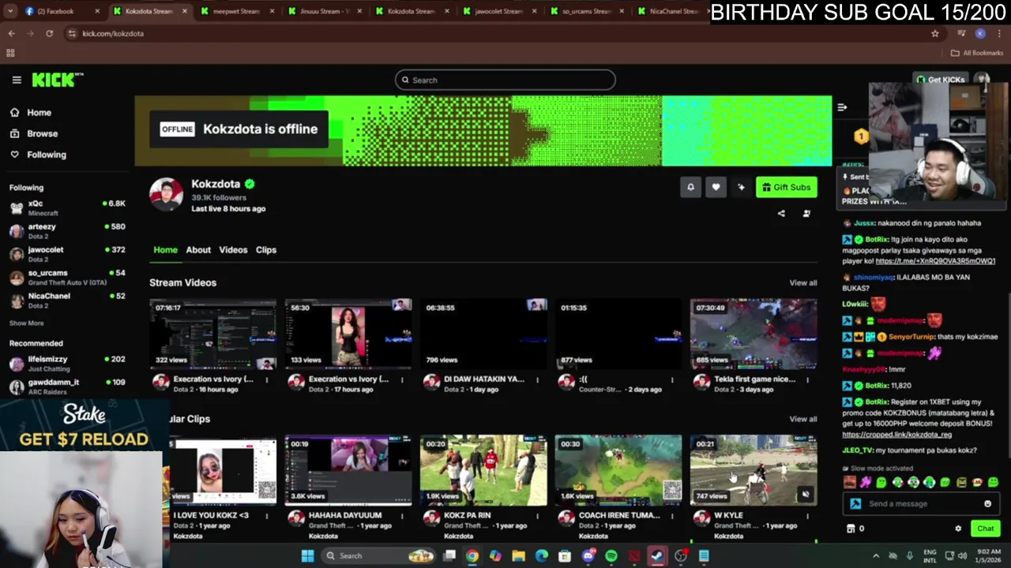
Task: Play the KOKZ PA RIN clip
Action: tap(483, 470)
